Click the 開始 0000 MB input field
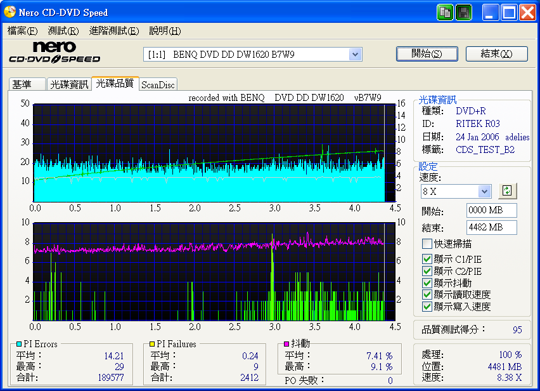540x391 pixels. click(x=491, y=210)
